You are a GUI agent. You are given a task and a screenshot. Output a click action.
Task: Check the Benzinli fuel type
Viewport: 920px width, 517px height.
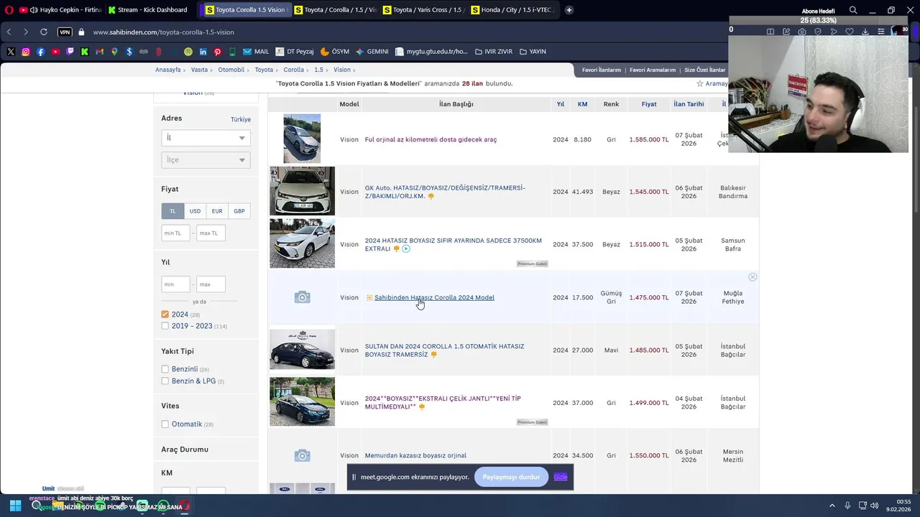pos(165,369)
